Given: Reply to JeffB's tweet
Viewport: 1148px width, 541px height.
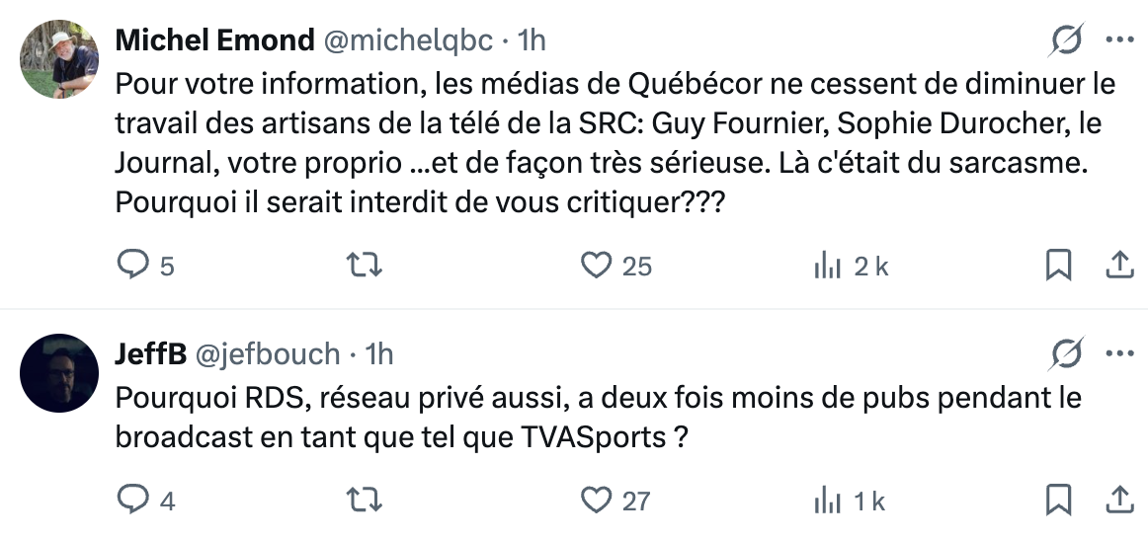Looking at the screenshot, I should click(x=132, y=500).
